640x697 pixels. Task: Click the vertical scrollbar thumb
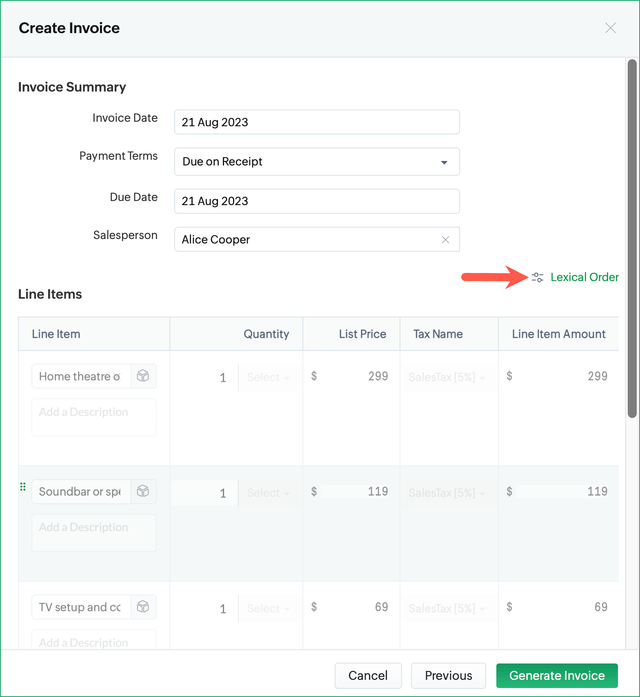[x=632, y=239]
